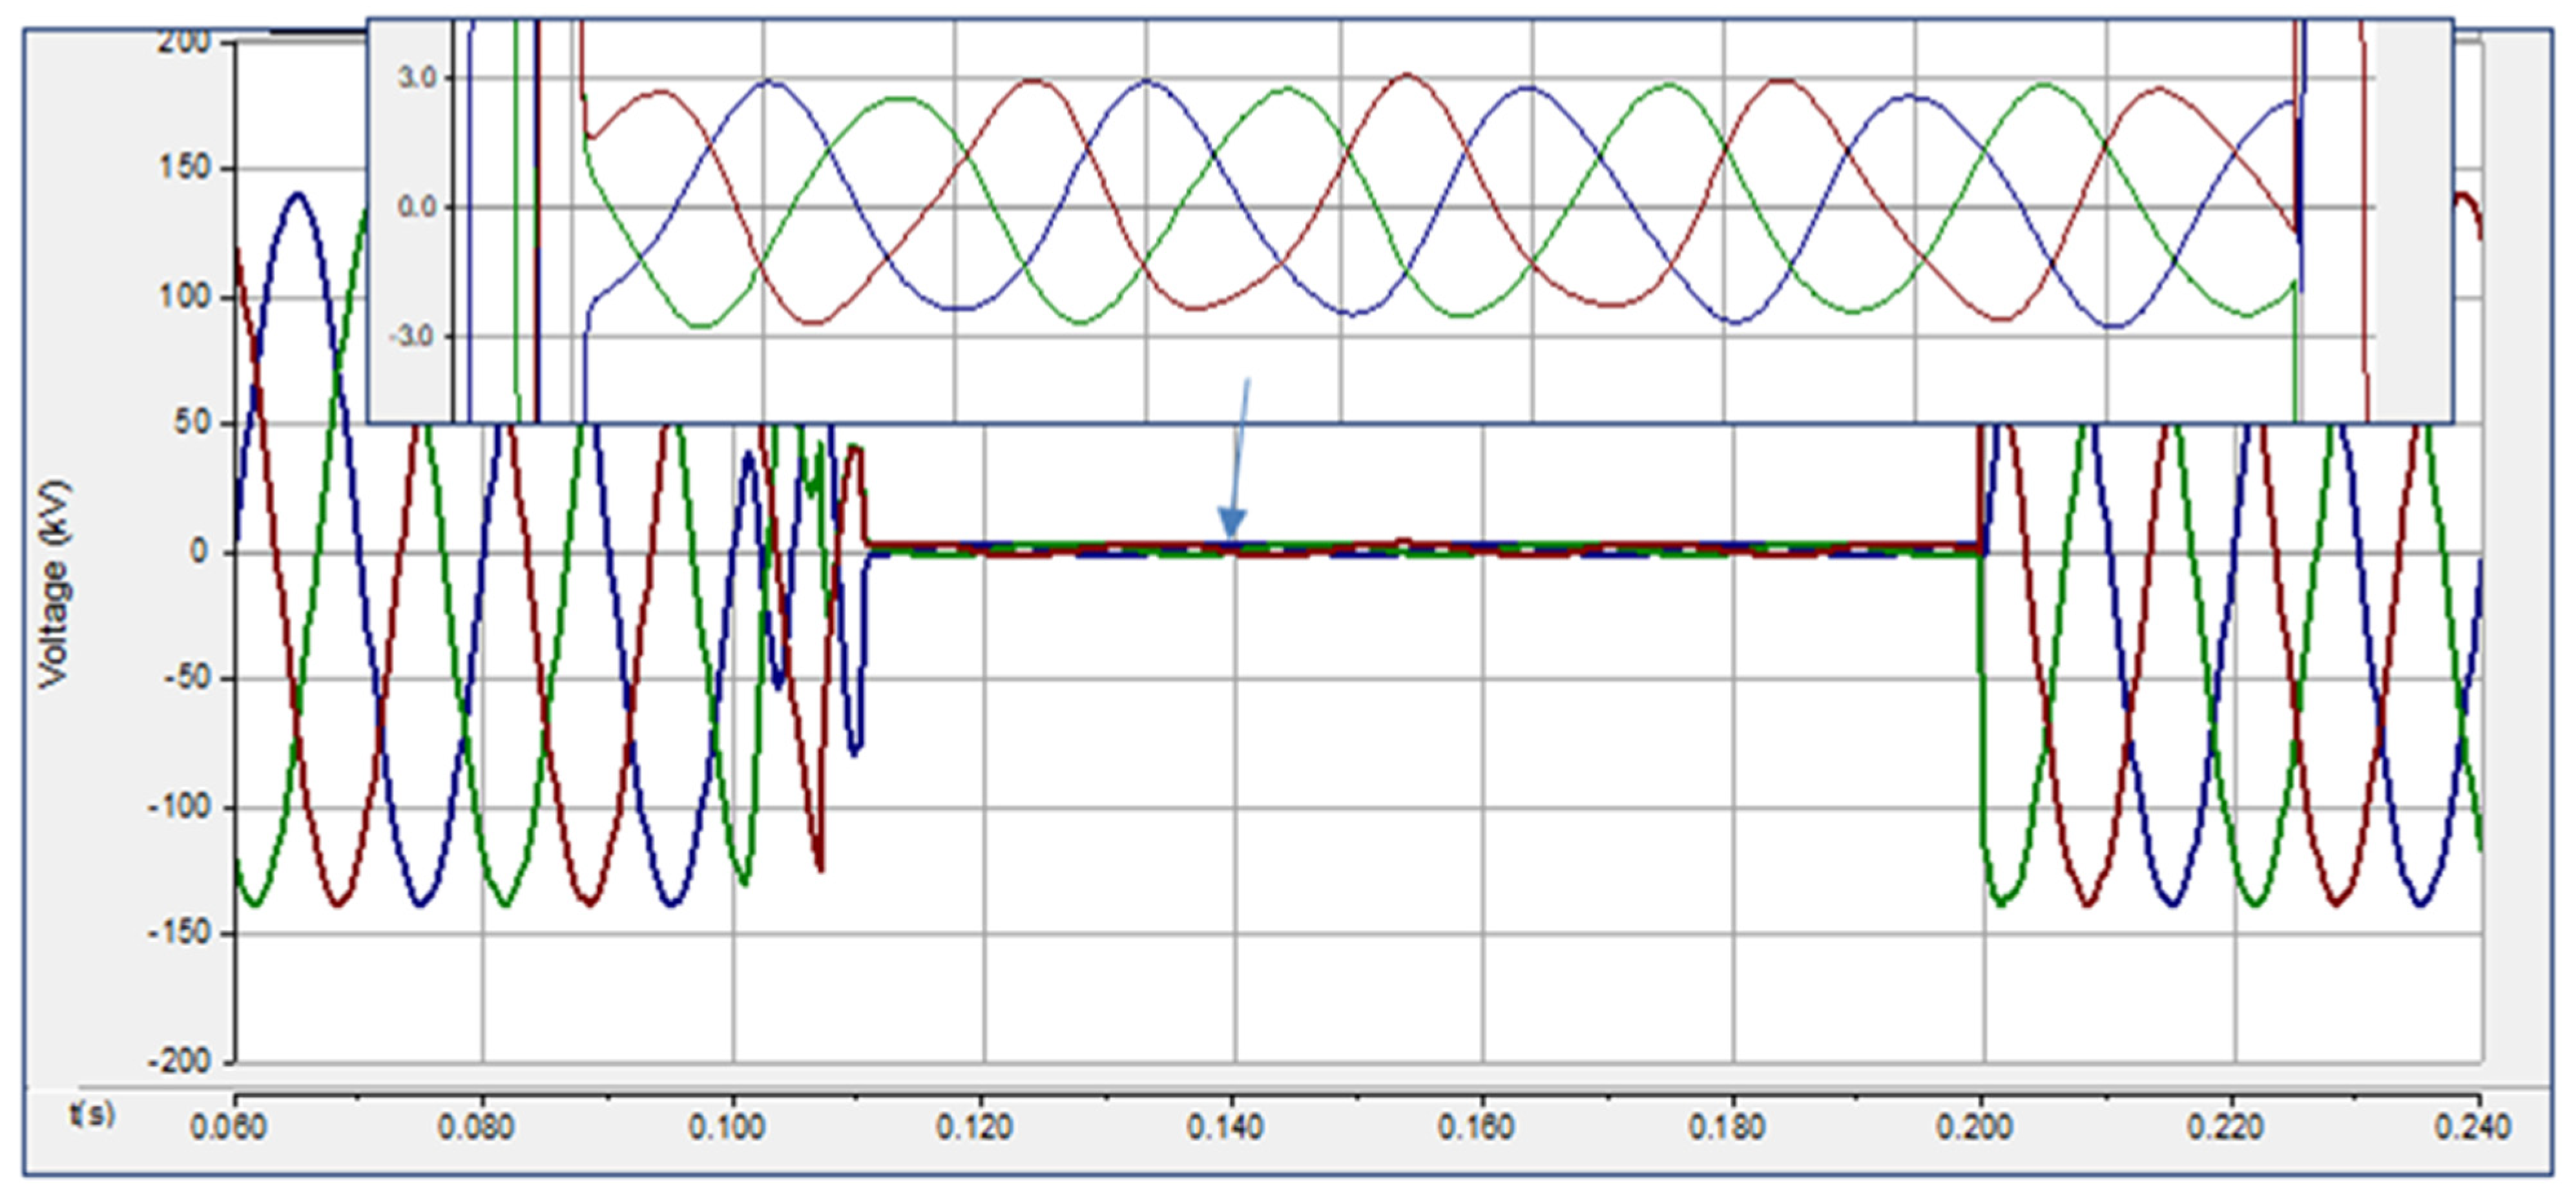Click the t(s) time axis label
2576x1195 pixels.
pyautogui.click(x=91, y=1113)
